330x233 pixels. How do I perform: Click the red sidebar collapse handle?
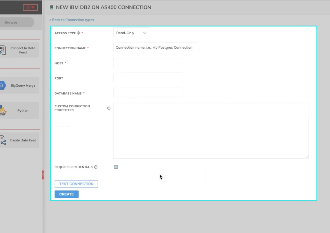click(43, 175)
